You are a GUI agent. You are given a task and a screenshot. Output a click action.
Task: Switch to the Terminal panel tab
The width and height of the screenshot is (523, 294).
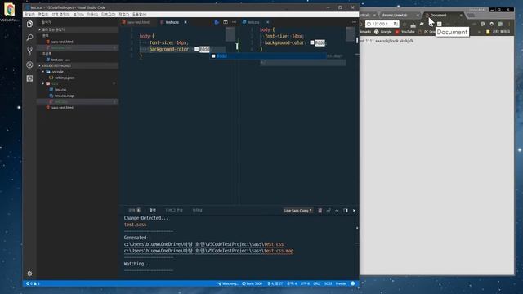tap(197, 211)
